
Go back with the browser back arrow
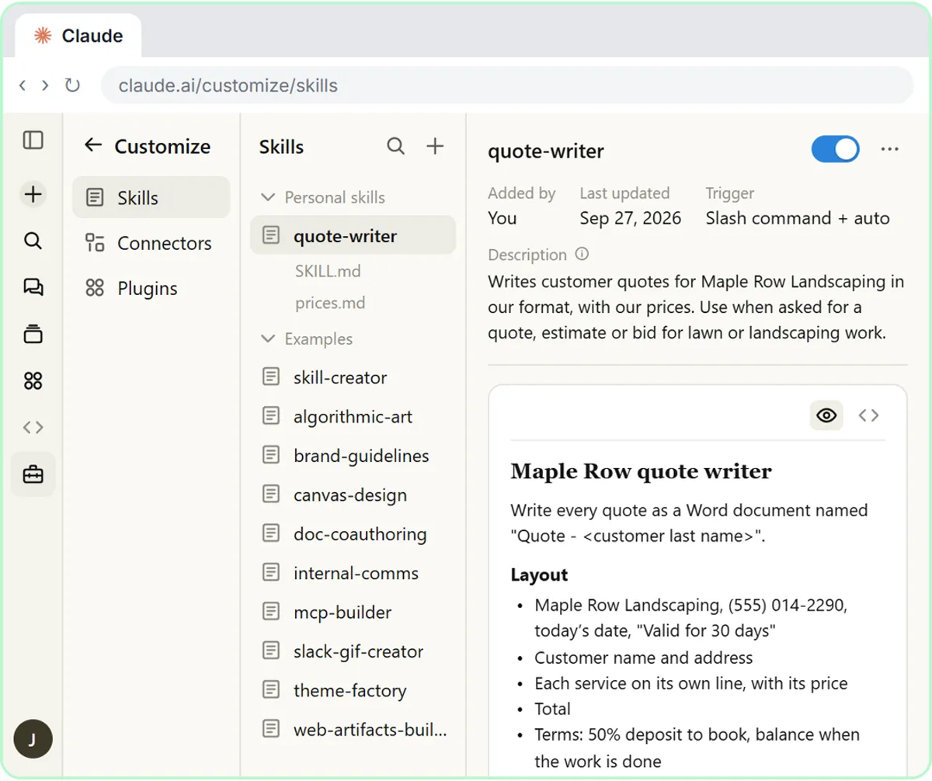tap(22, 85)
